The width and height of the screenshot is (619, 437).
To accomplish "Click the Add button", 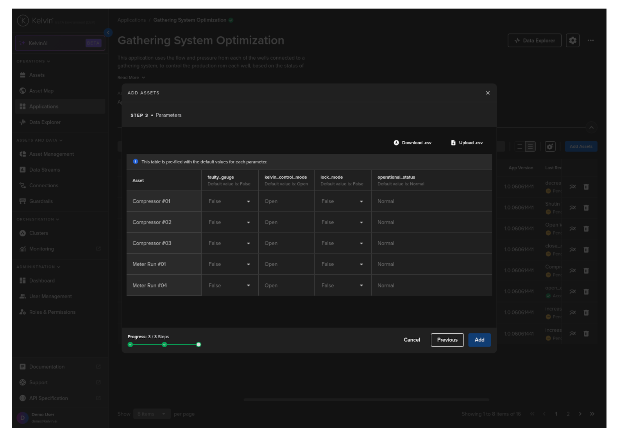I will click(479, 340).
